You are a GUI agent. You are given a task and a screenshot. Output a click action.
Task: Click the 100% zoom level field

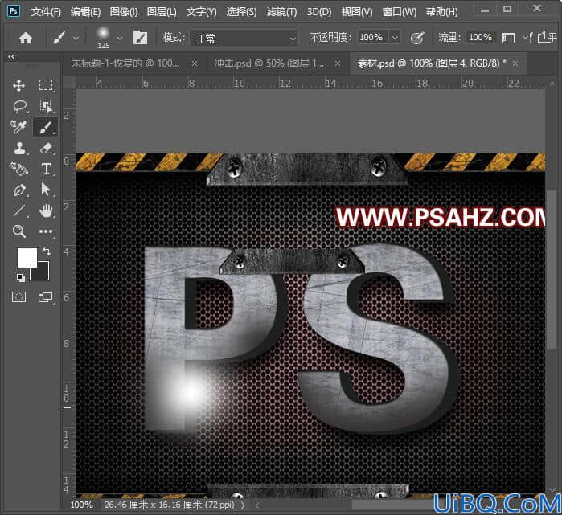click(x=81, y=505)
